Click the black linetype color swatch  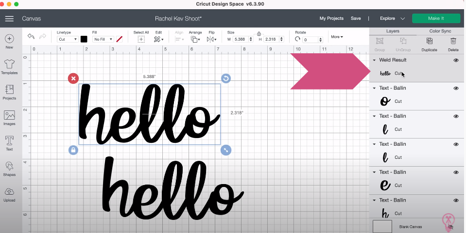coord(84,39)
